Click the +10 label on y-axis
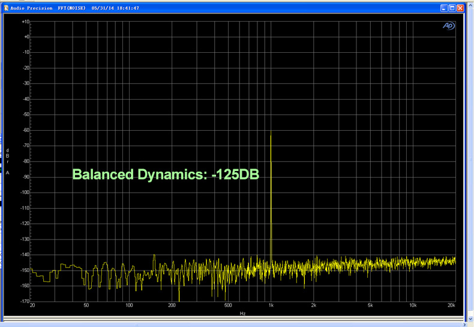Screen dimensions: 474x327 coord(25,22)
